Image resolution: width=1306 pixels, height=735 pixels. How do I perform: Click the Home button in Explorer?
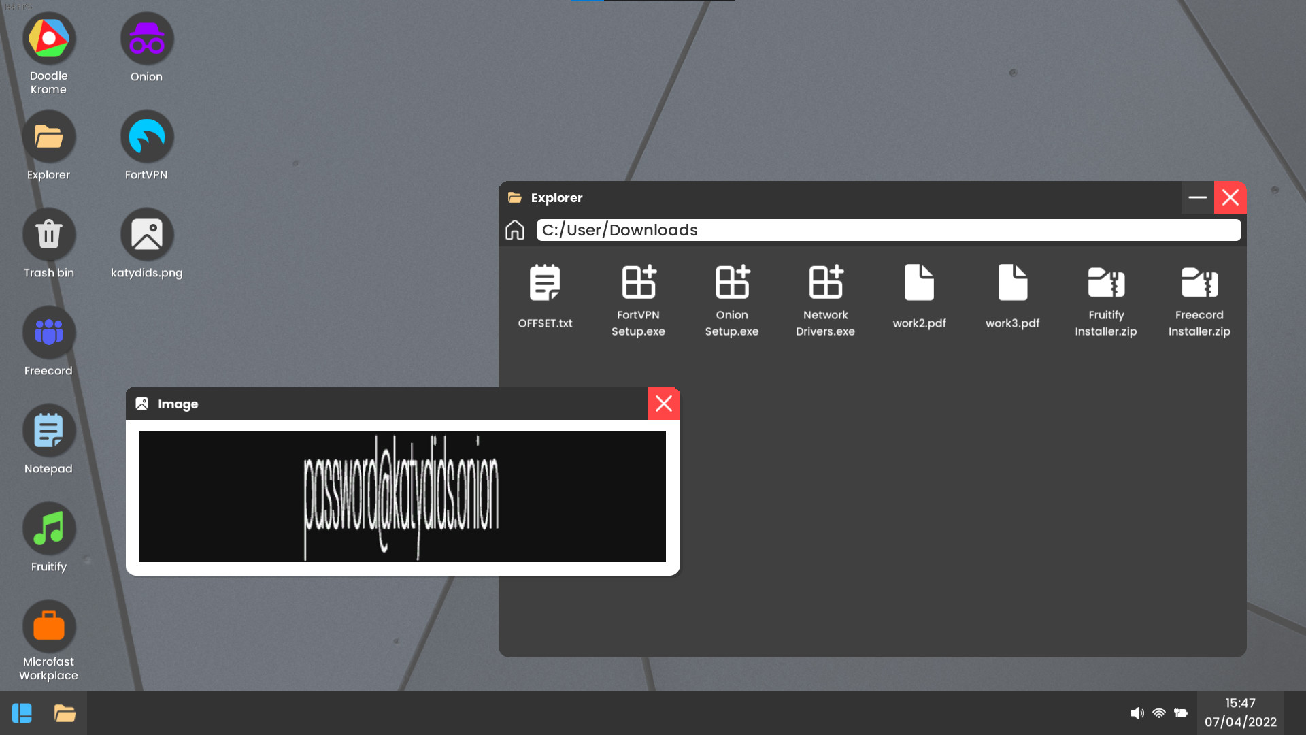click(x=515, y=230)
